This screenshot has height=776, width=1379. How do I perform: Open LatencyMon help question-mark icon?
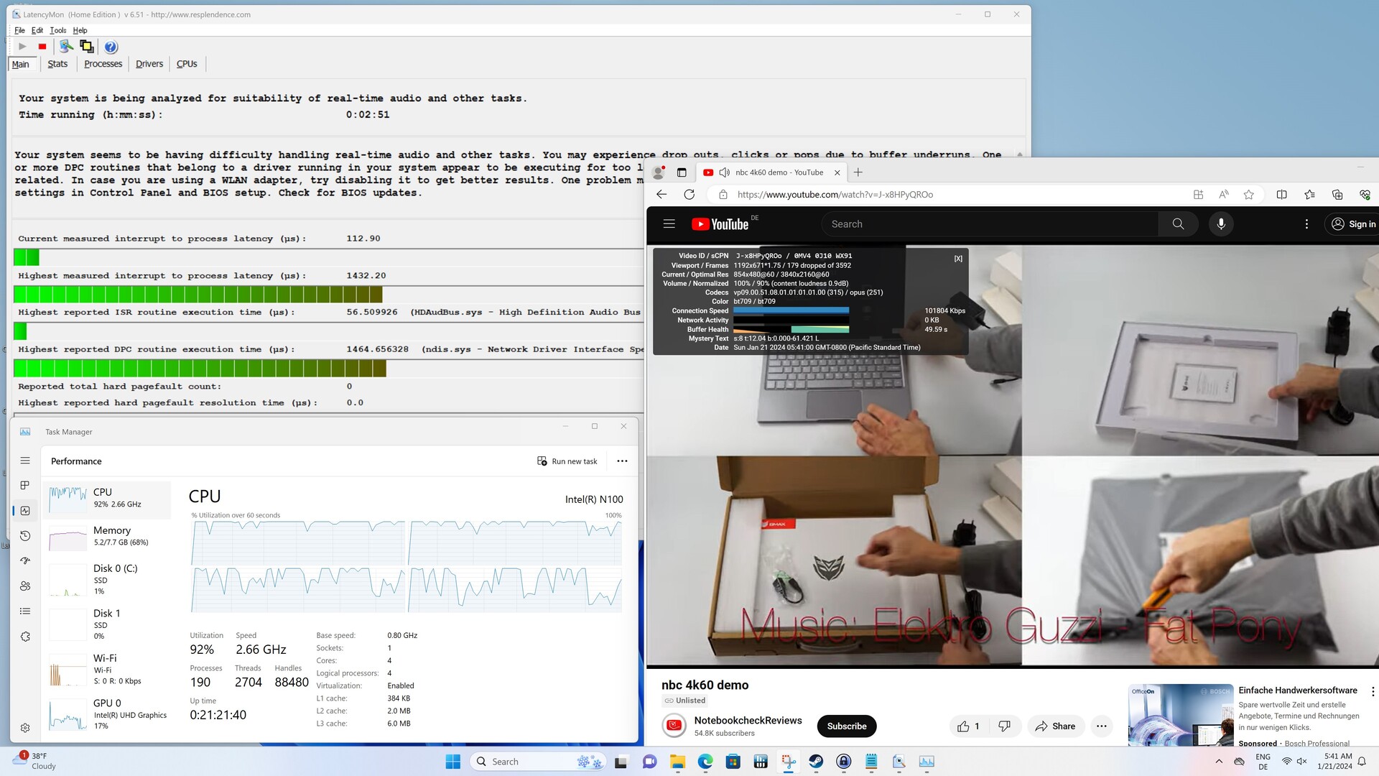point(111,47)
